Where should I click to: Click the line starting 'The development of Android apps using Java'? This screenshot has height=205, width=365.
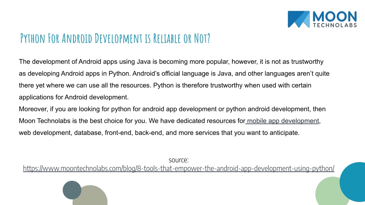(x=171, y=62)
